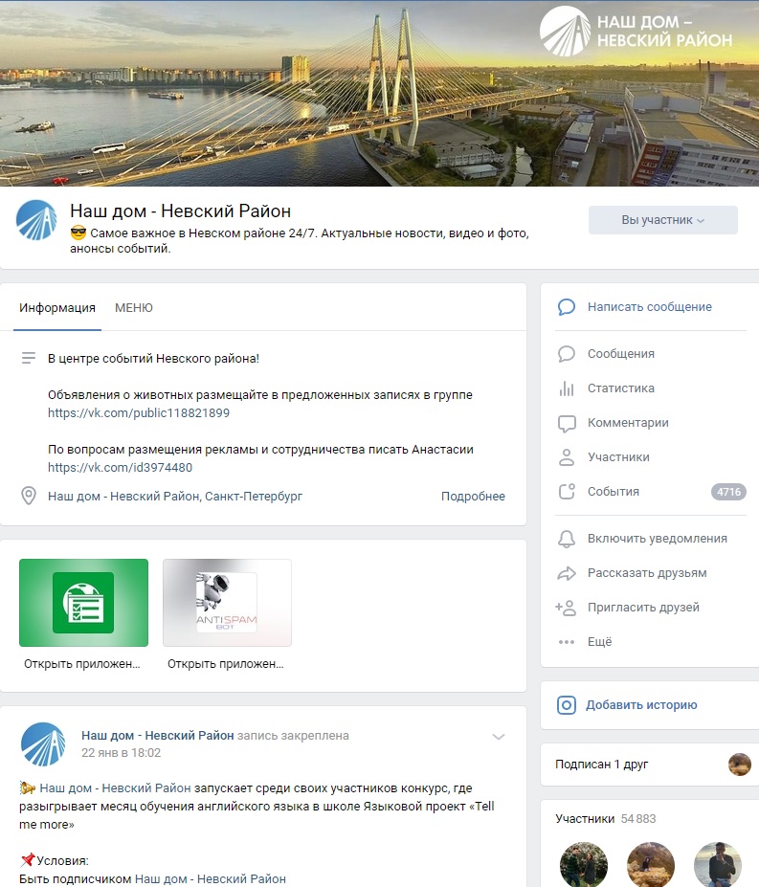Image resolution: width=759 pixels, height=887 pixels.
Task: Click the Статистика bar chart icon
Action: (x=567, y=388)
